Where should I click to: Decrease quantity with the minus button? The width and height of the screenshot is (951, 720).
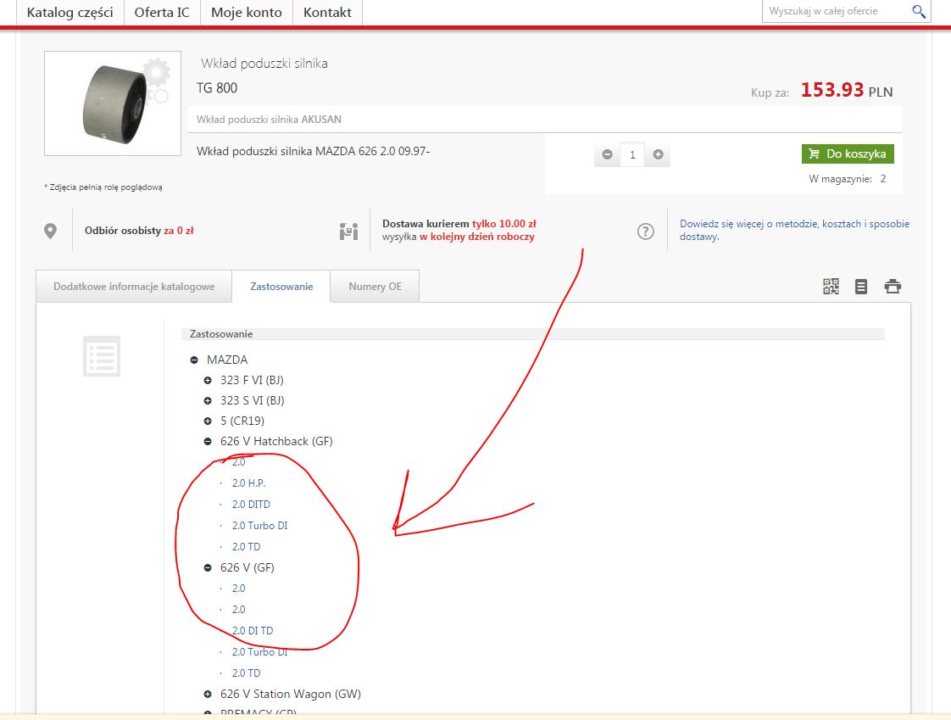(608, 154)
